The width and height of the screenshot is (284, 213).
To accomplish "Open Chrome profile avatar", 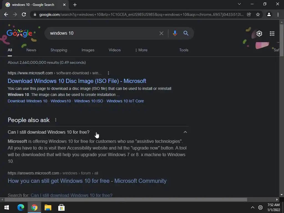I will pos(269,14).
